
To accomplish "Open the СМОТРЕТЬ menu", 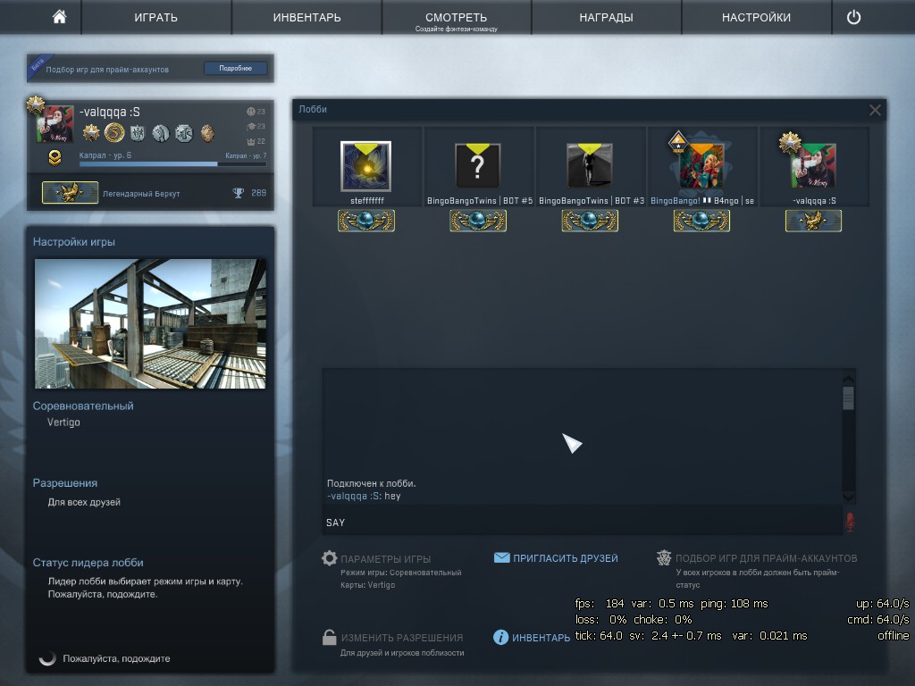I will tap(457, 18).
